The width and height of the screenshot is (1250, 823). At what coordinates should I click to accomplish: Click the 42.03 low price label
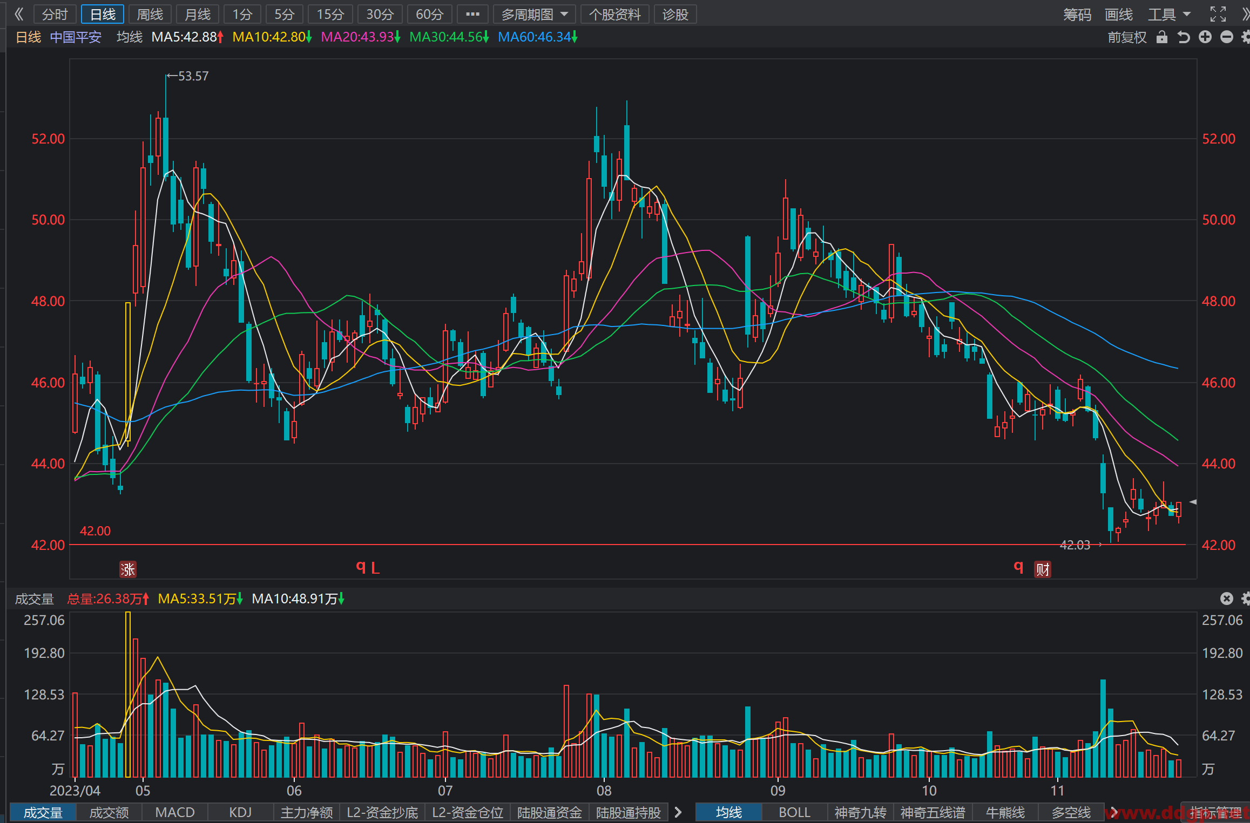click(1075, 545)
